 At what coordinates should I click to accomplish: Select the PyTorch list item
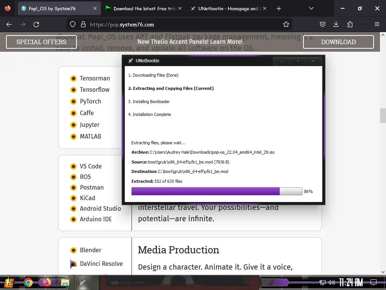point(90,101)
